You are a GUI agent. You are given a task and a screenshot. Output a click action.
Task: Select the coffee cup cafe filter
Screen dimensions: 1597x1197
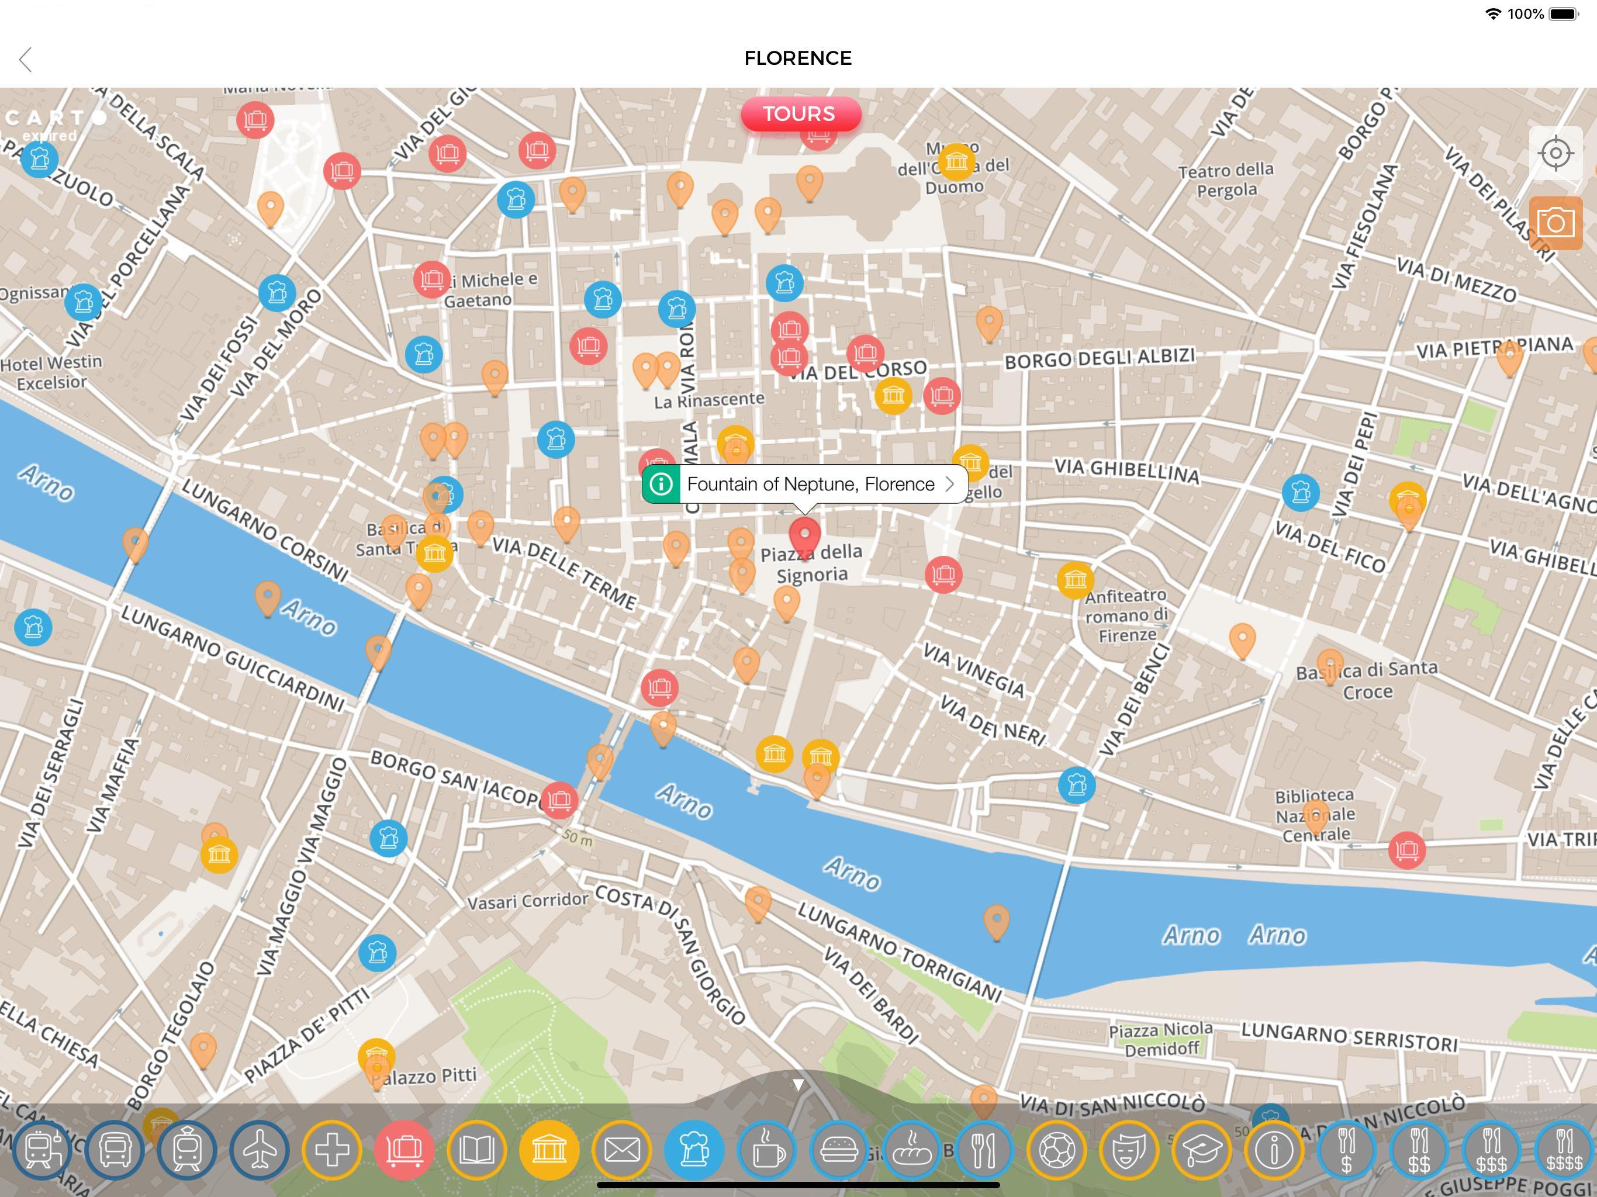[767, 1149]
